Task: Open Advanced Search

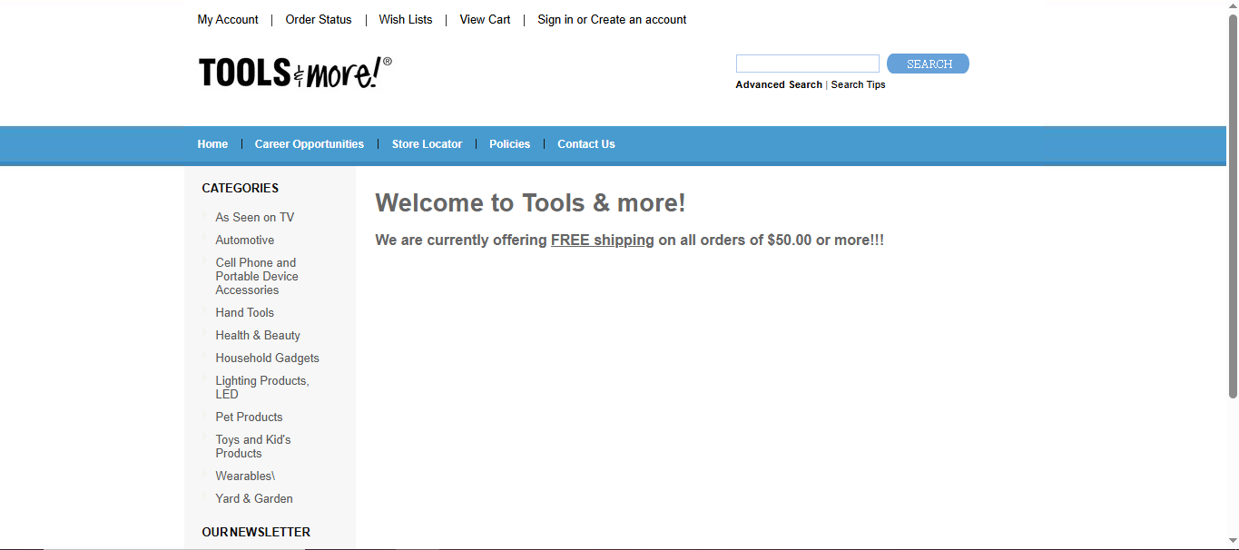Action: pos(779,84)
